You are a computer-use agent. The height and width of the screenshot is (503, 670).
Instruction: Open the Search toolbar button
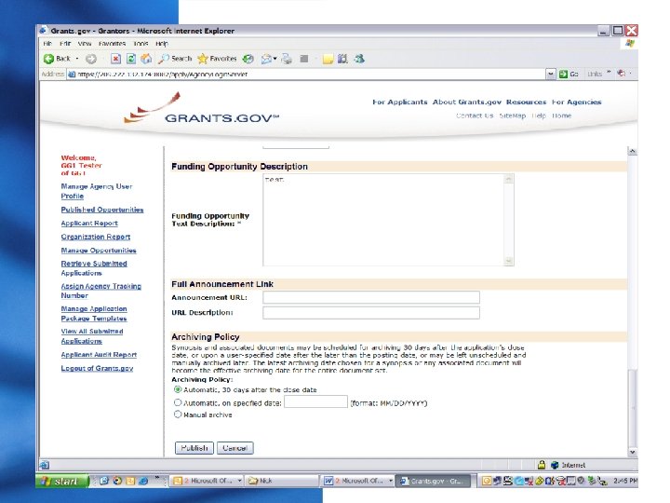175,59
